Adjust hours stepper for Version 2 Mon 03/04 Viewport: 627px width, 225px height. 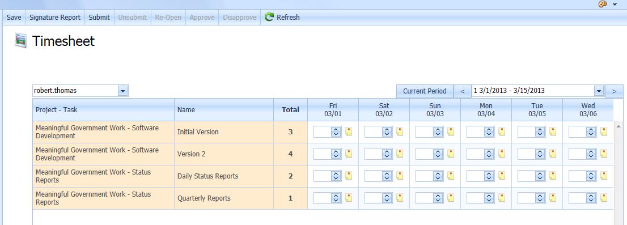489,154
